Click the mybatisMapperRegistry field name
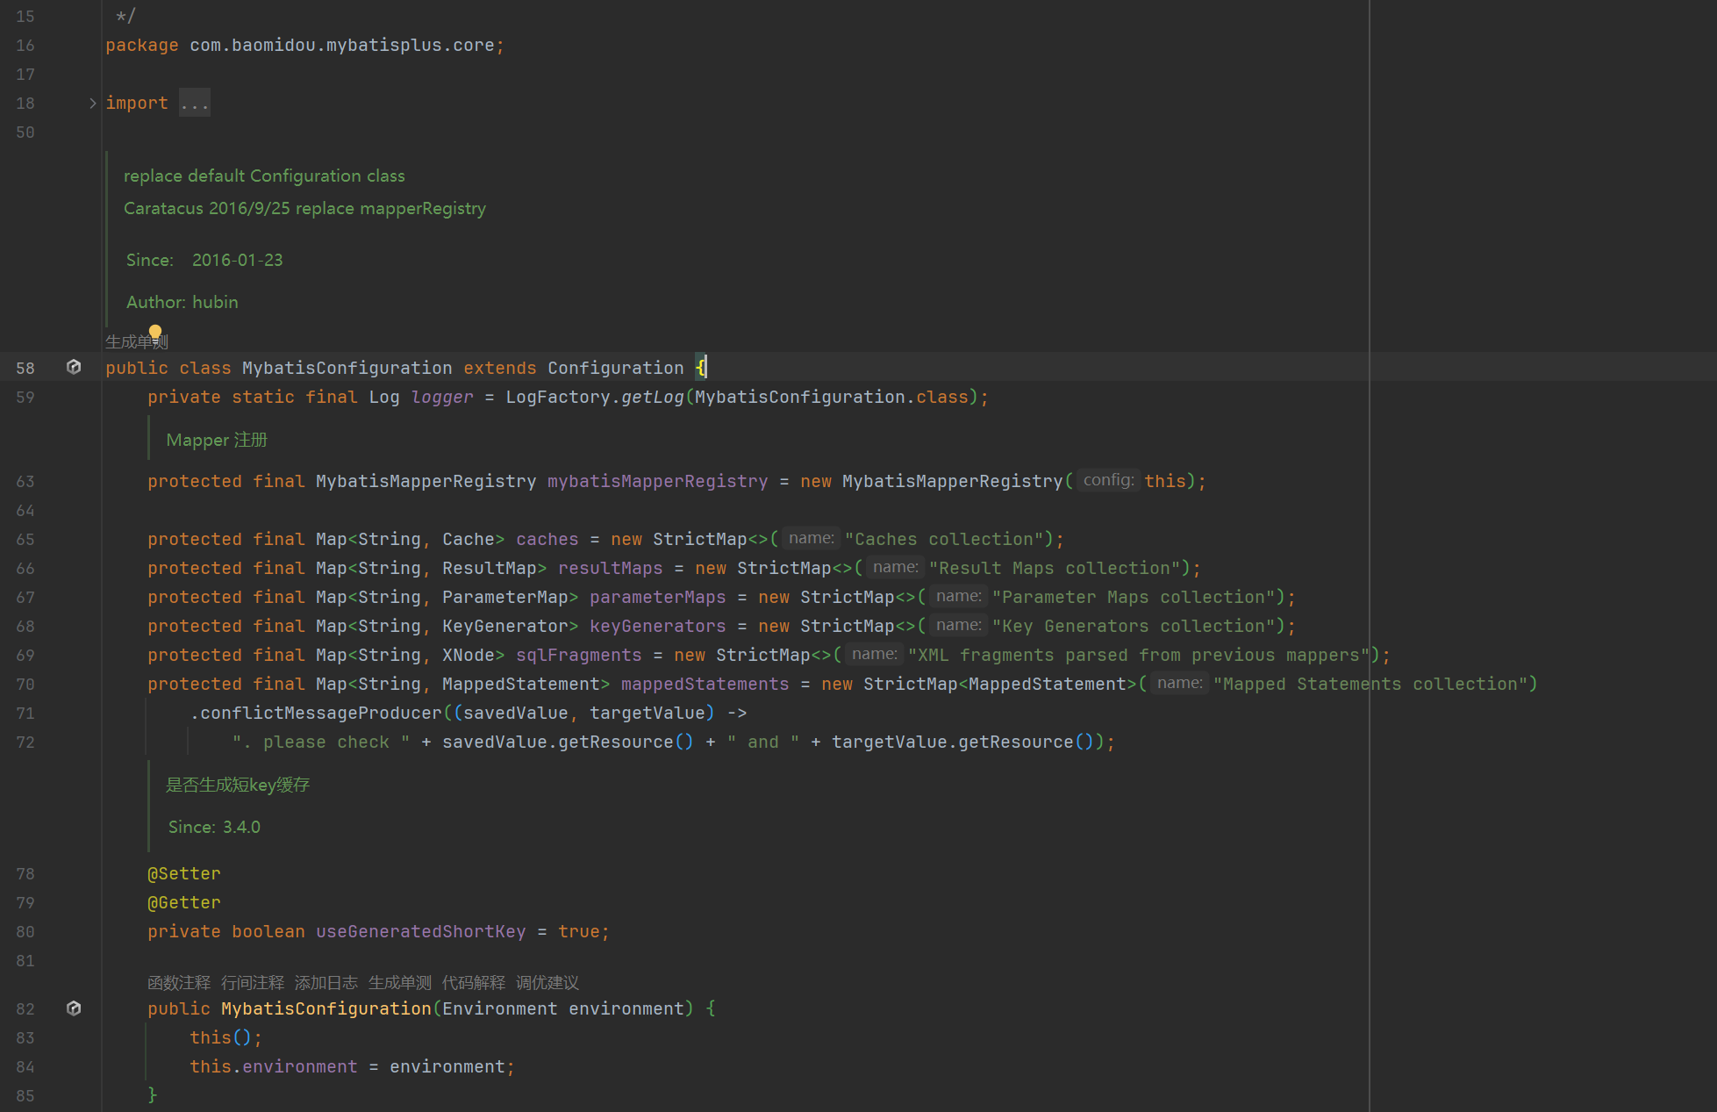Image resolution: width=1717 pixels, height=1112 pixels. [657, 481]
